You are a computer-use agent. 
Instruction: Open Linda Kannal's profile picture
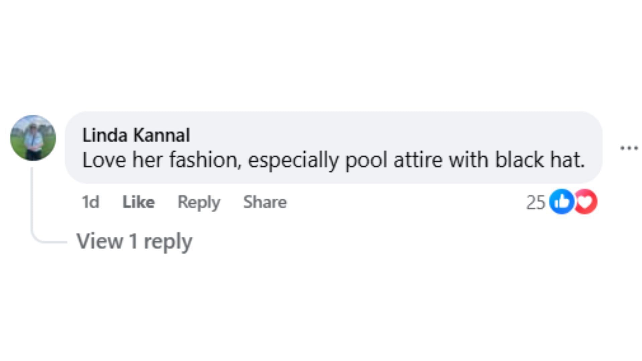tap(33, 138)
